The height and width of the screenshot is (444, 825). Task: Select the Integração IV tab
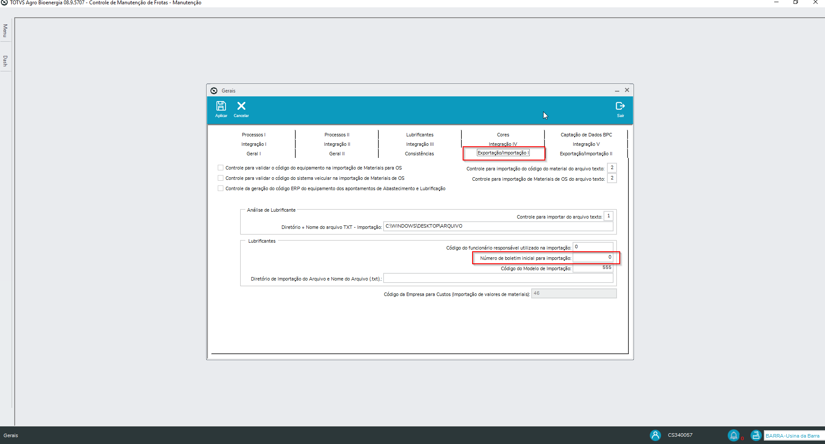(x=503, y=144)
